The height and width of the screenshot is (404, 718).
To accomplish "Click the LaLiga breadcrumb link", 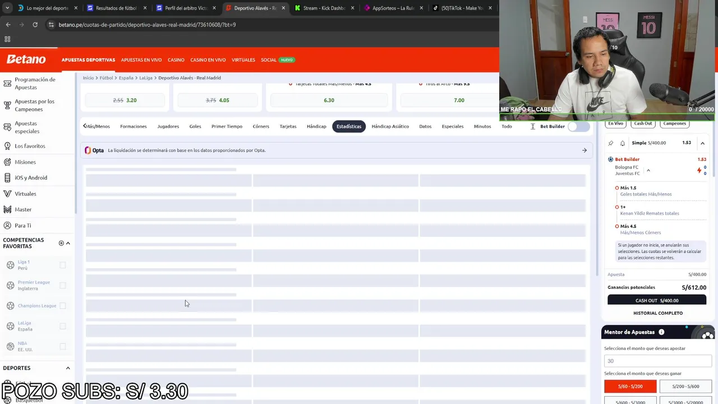I will pyautogui.click(x=146, y=78).
